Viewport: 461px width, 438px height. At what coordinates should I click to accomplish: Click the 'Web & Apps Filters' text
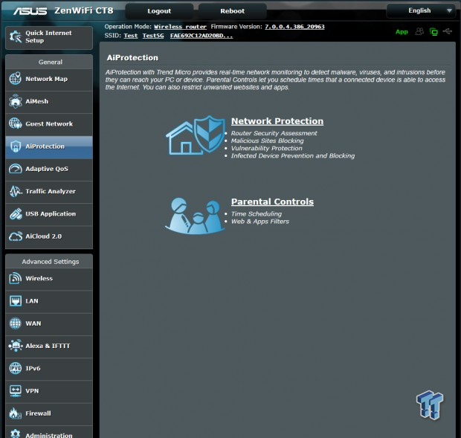260,222
